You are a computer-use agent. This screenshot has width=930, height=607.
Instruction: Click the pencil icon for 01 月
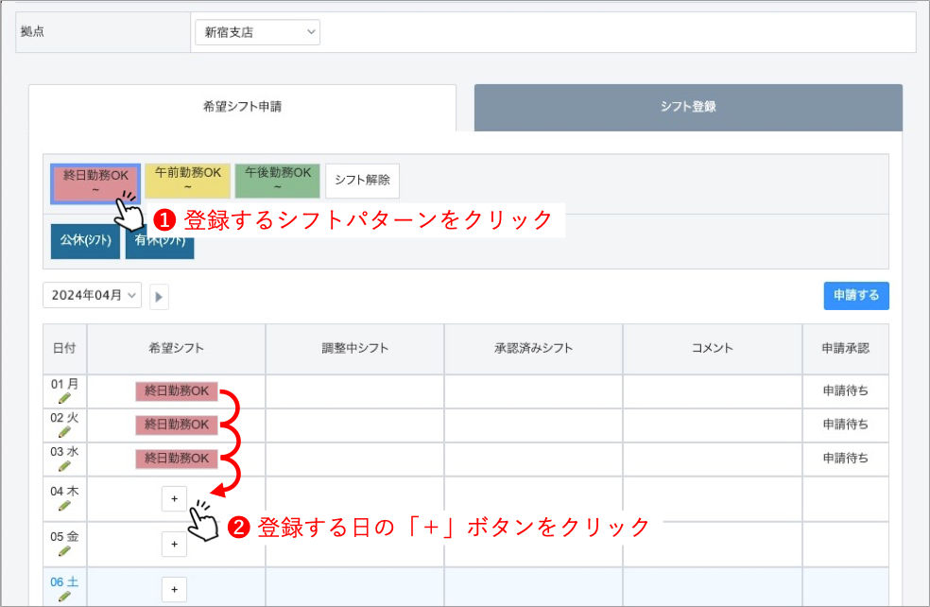(x=64, y=399)
